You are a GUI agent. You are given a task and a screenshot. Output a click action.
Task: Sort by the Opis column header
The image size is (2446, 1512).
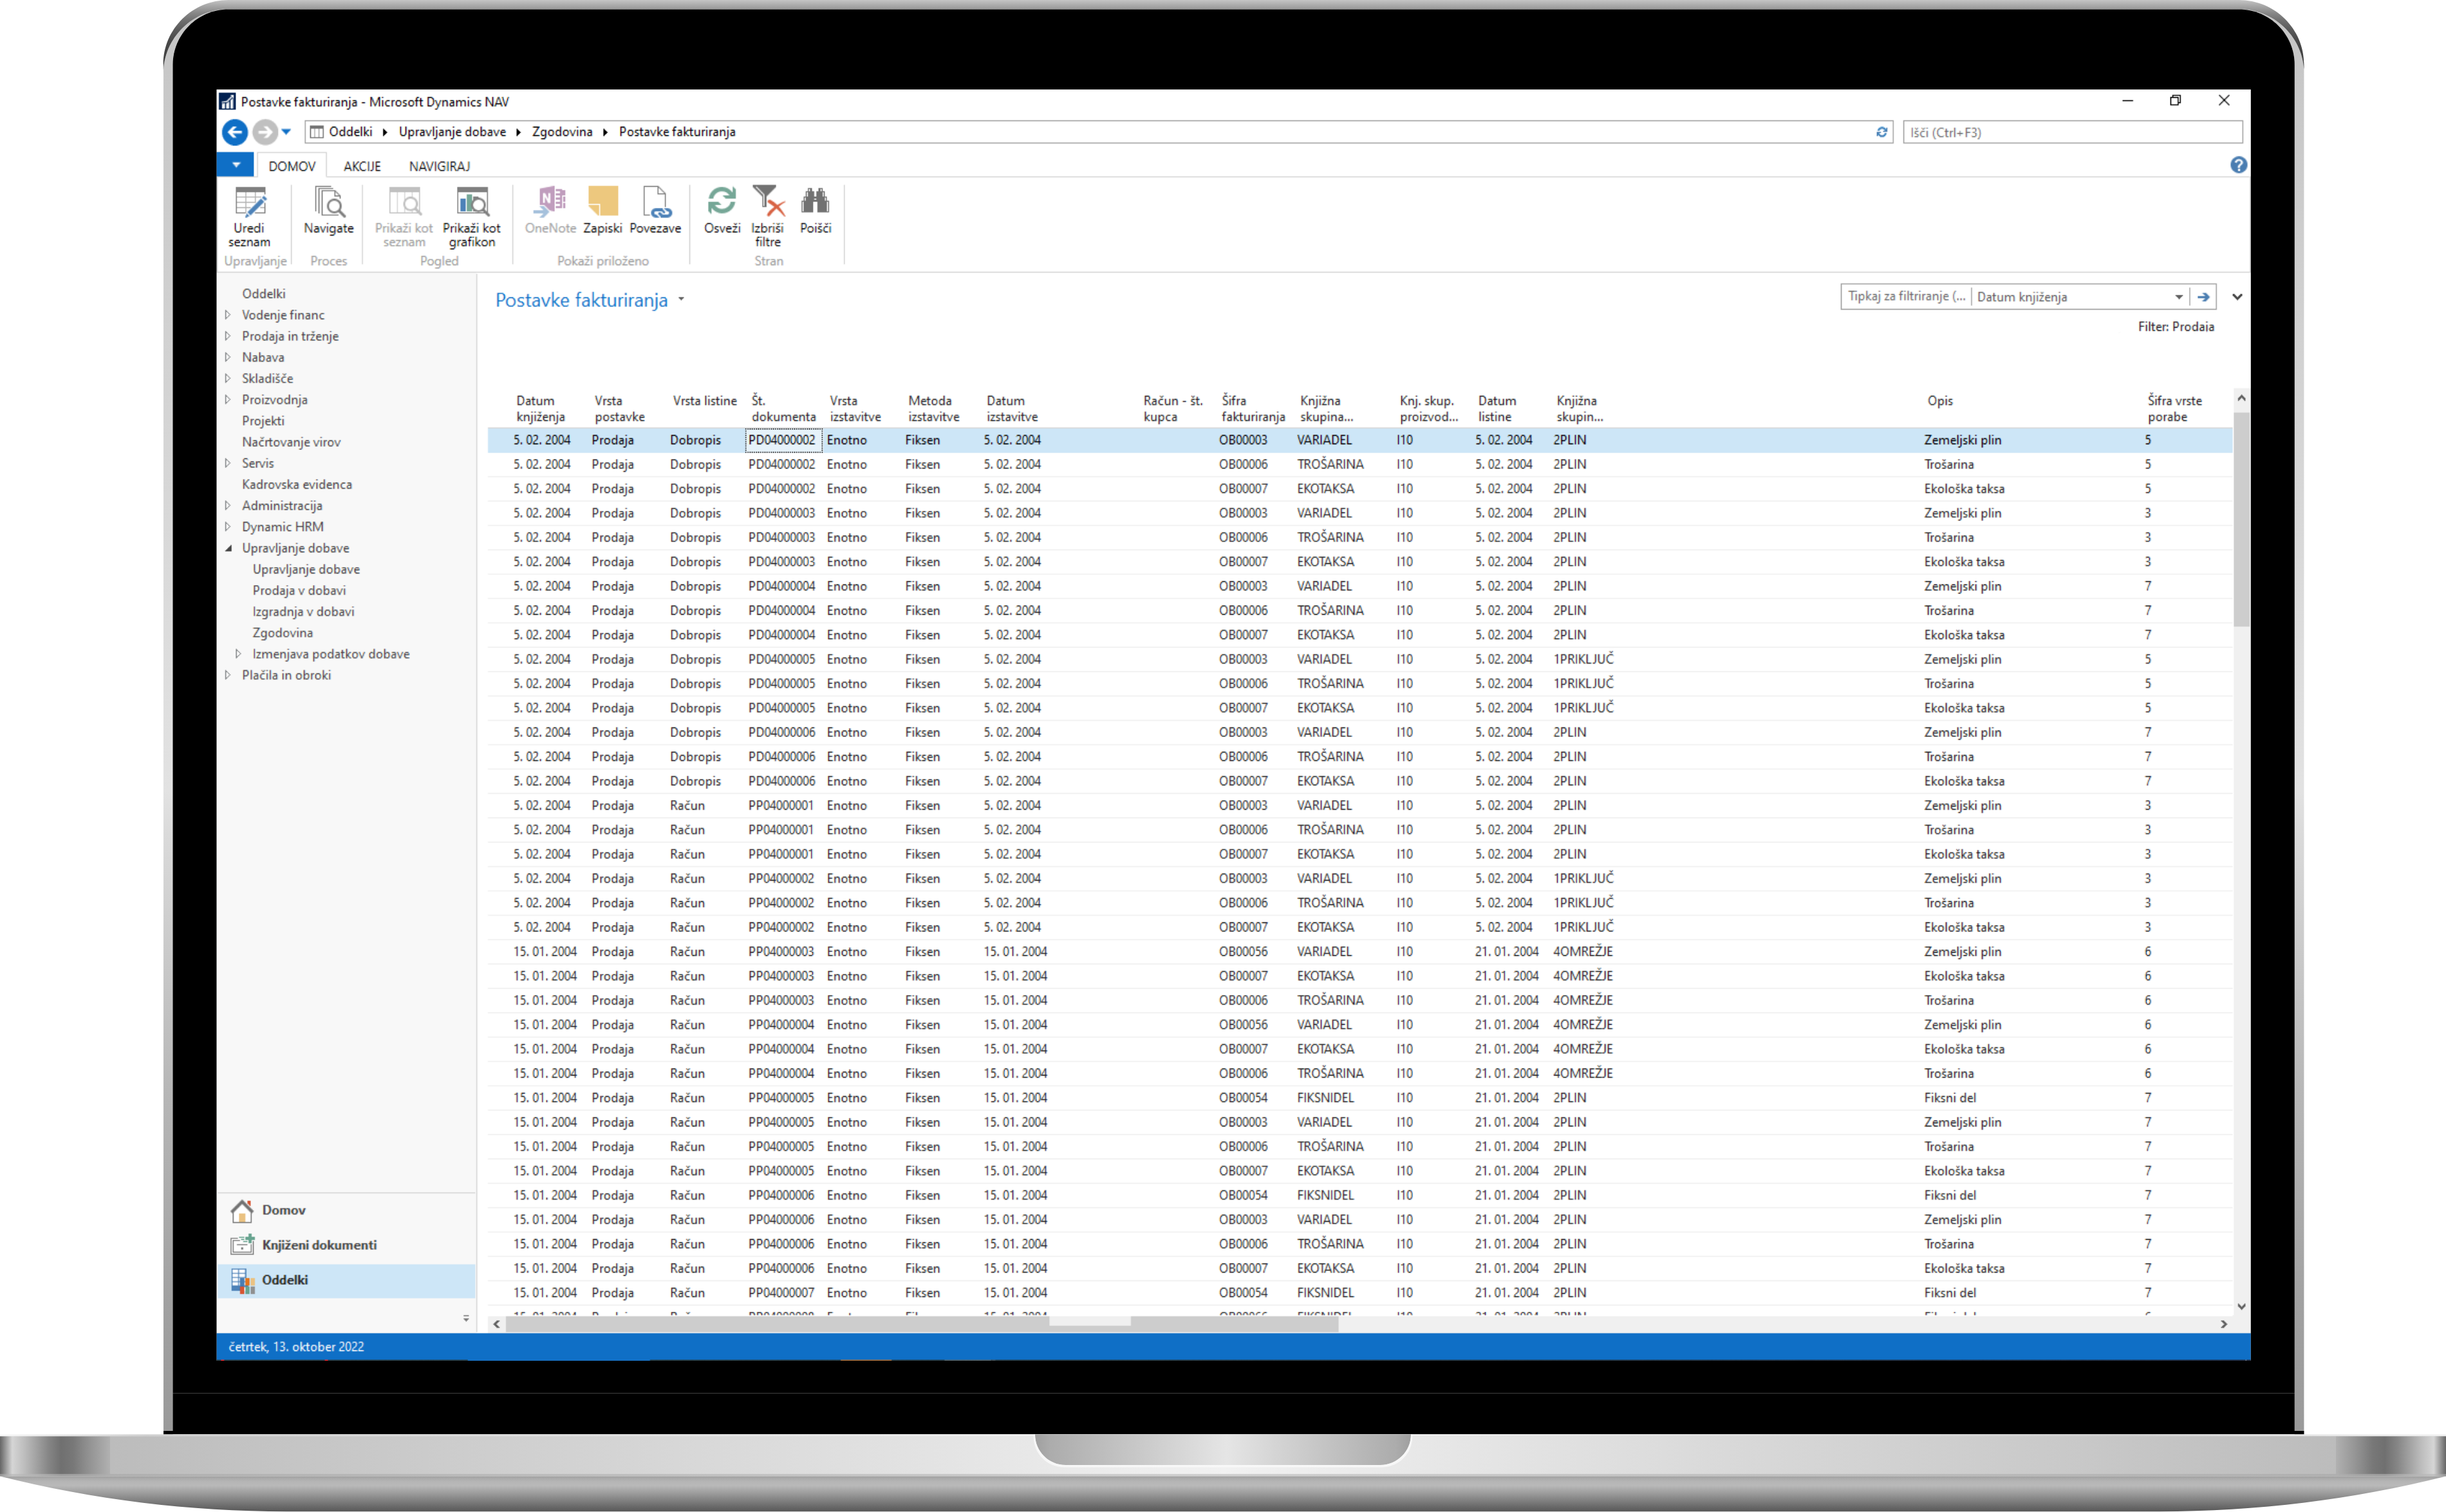[1939, 401]
